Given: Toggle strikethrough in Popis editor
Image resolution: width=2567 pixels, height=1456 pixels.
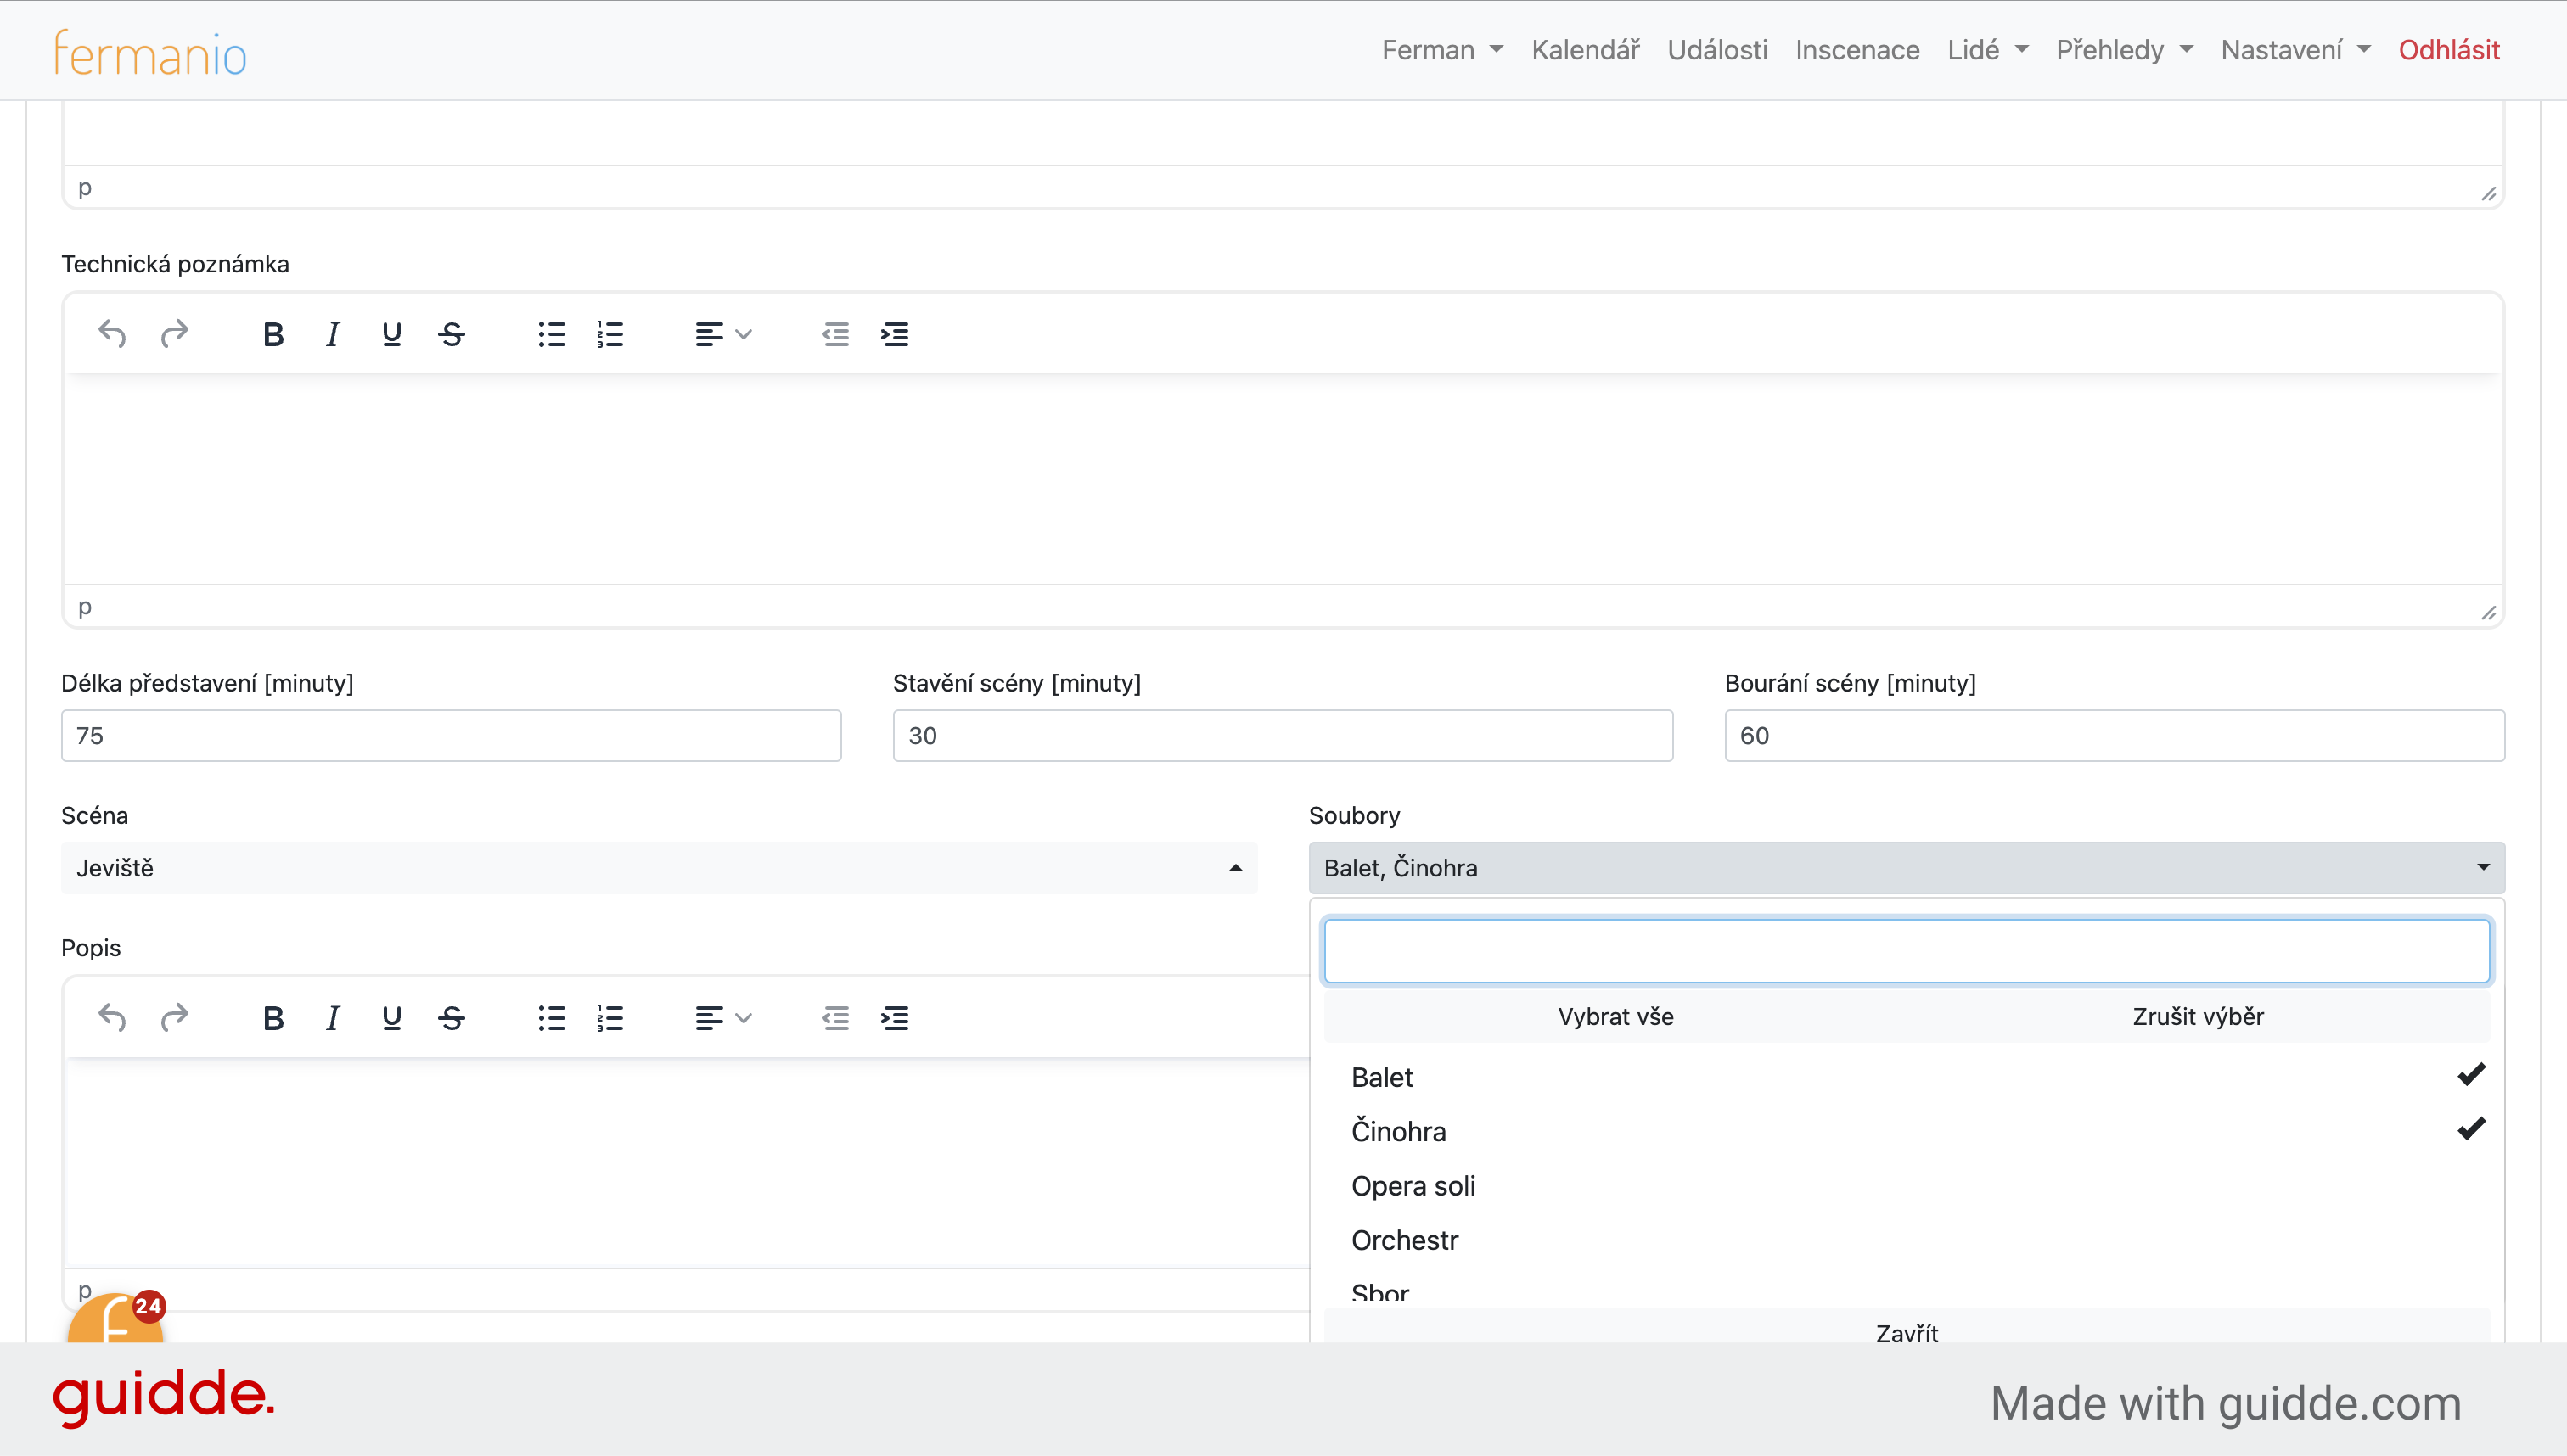Looking at the screenshot, I should [x=451, y=1018].
